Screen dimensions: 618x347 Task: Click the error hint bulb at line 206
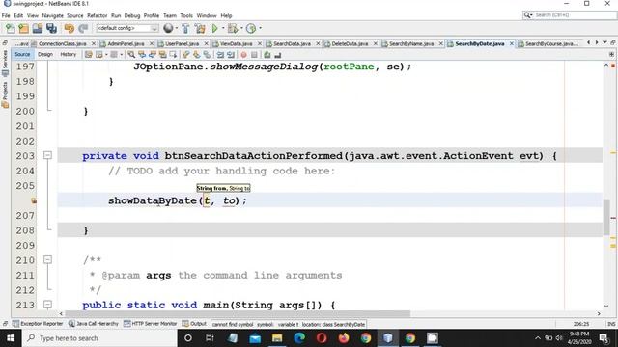[34, 200]
